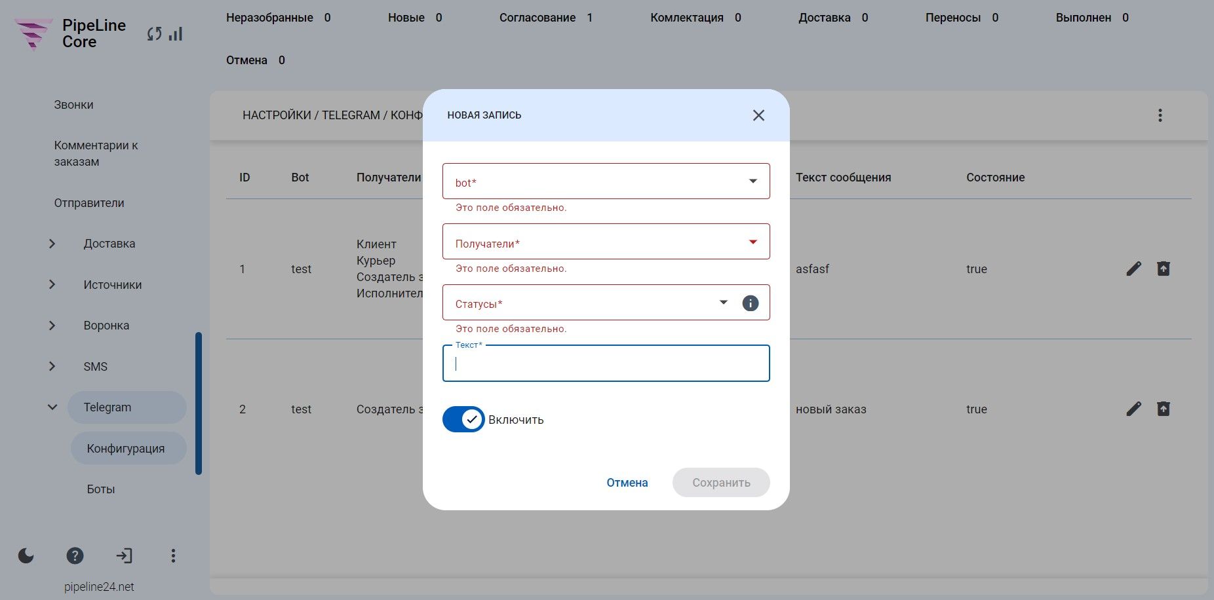Viewport: 1214px width, 600px height.
Task: Open the bot dropdown
Action: 606,181
